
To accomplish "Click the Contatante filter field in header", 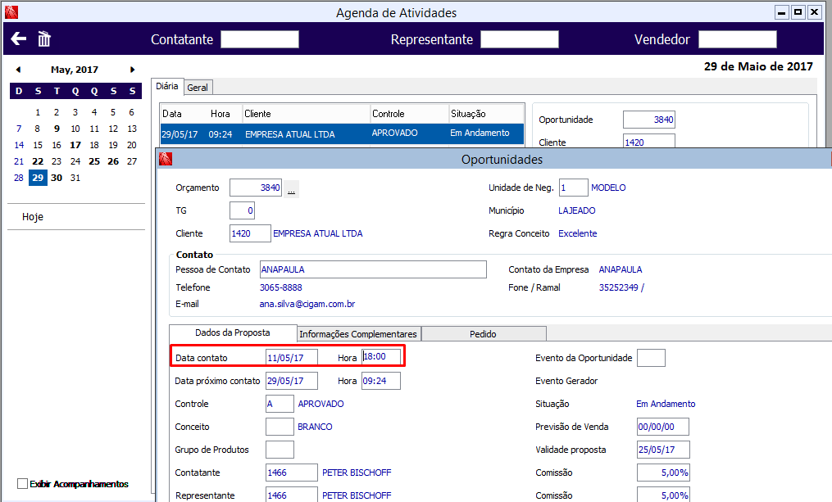I will click(x=260, y=39).
